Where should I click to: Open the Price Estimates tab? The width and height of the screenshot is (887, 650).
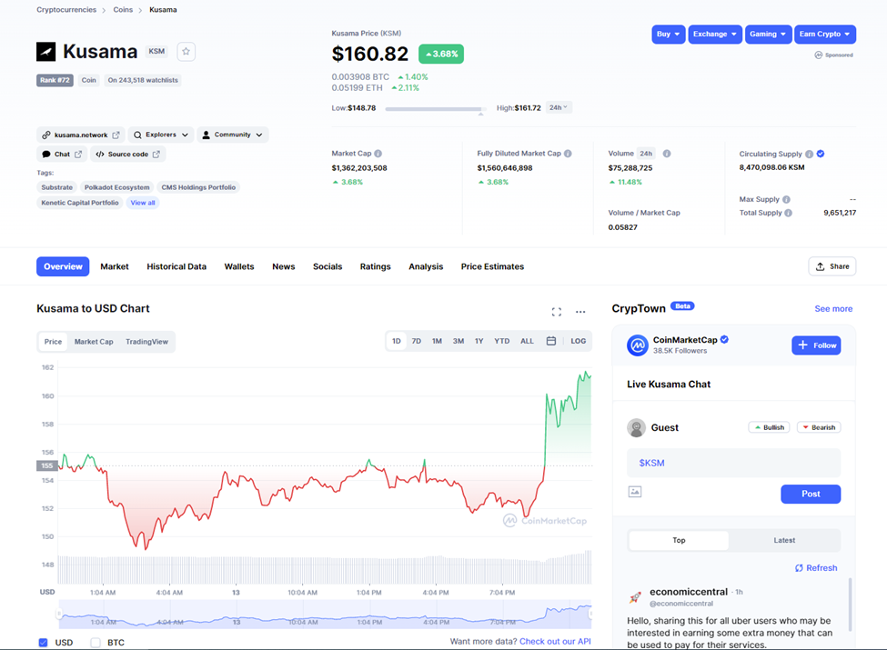(x=492, y=266)
